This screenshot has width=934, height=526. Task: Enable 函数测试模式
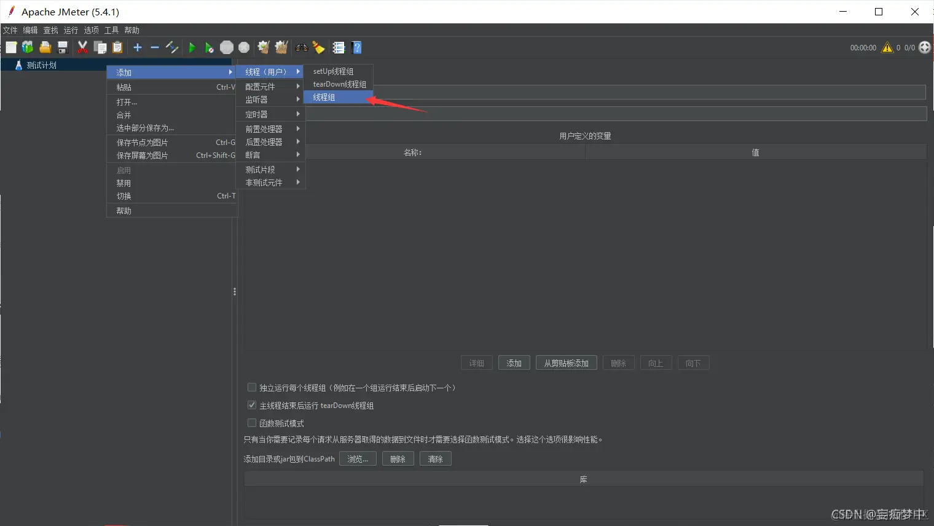(251, 423)
